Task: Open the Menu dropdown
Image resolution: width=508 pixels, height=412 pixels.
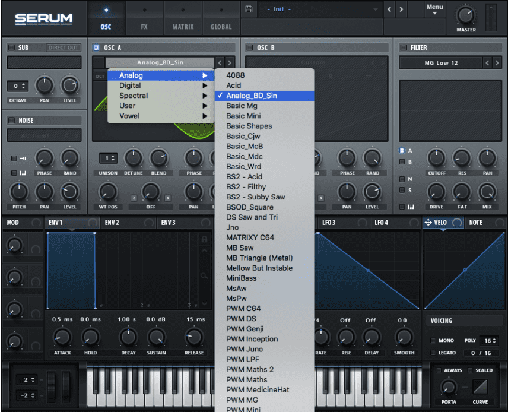Action: click(x=434, y=9)
